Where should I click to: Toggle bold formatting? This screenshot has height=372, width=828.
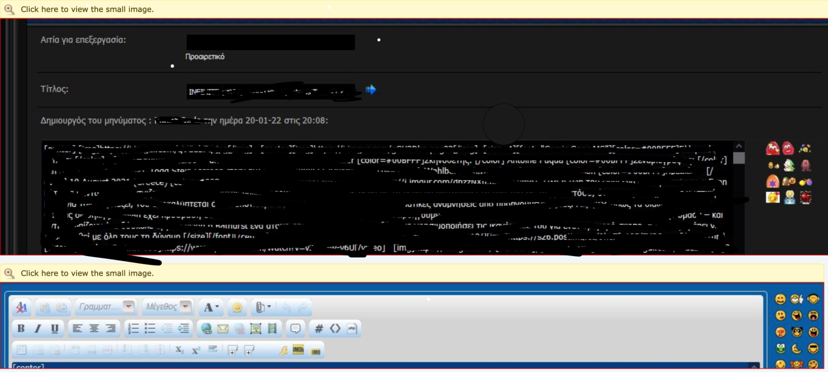pos(21,329)
